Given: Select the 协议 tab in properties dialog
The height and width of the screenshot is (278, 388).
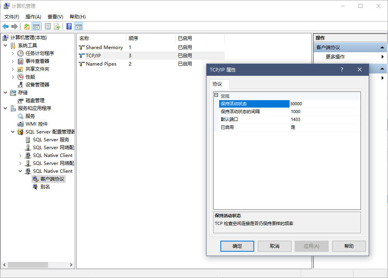Looking at the screenshot, I should pyautogui.click(x=217, y=84).
